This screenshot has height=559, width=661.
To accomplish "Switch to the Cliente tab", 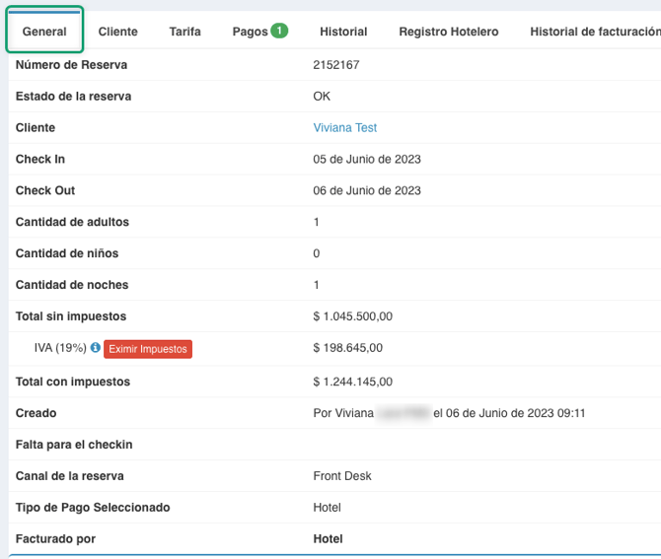I will tap(117, 32).
